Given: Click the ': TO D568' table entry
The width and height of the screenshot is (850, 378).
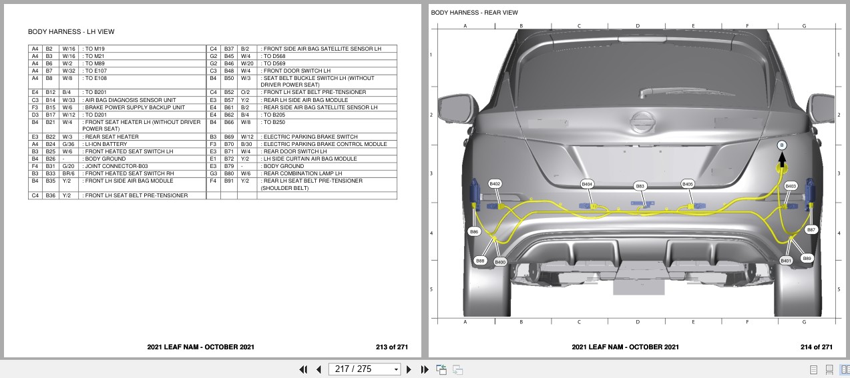Looking at the screenshot, I should click(272, 56).
